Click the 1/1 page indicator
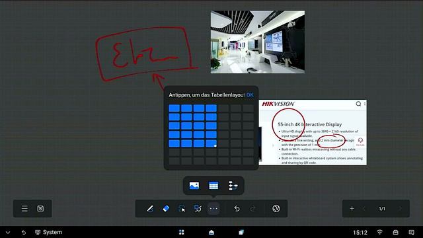423x238 pixels. [x=382, y=209]
